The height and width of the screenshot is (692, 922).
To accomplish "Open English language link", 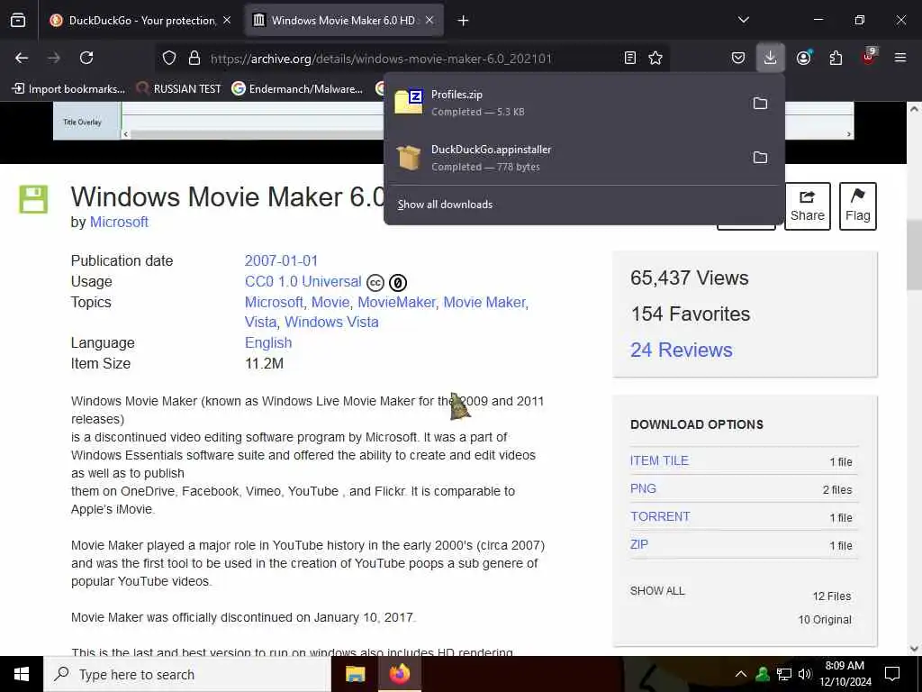I will tap(268, 342).
